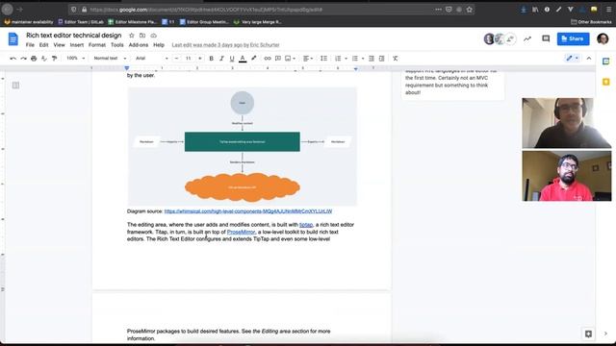Star the Rich text editor document

point(132,36)
